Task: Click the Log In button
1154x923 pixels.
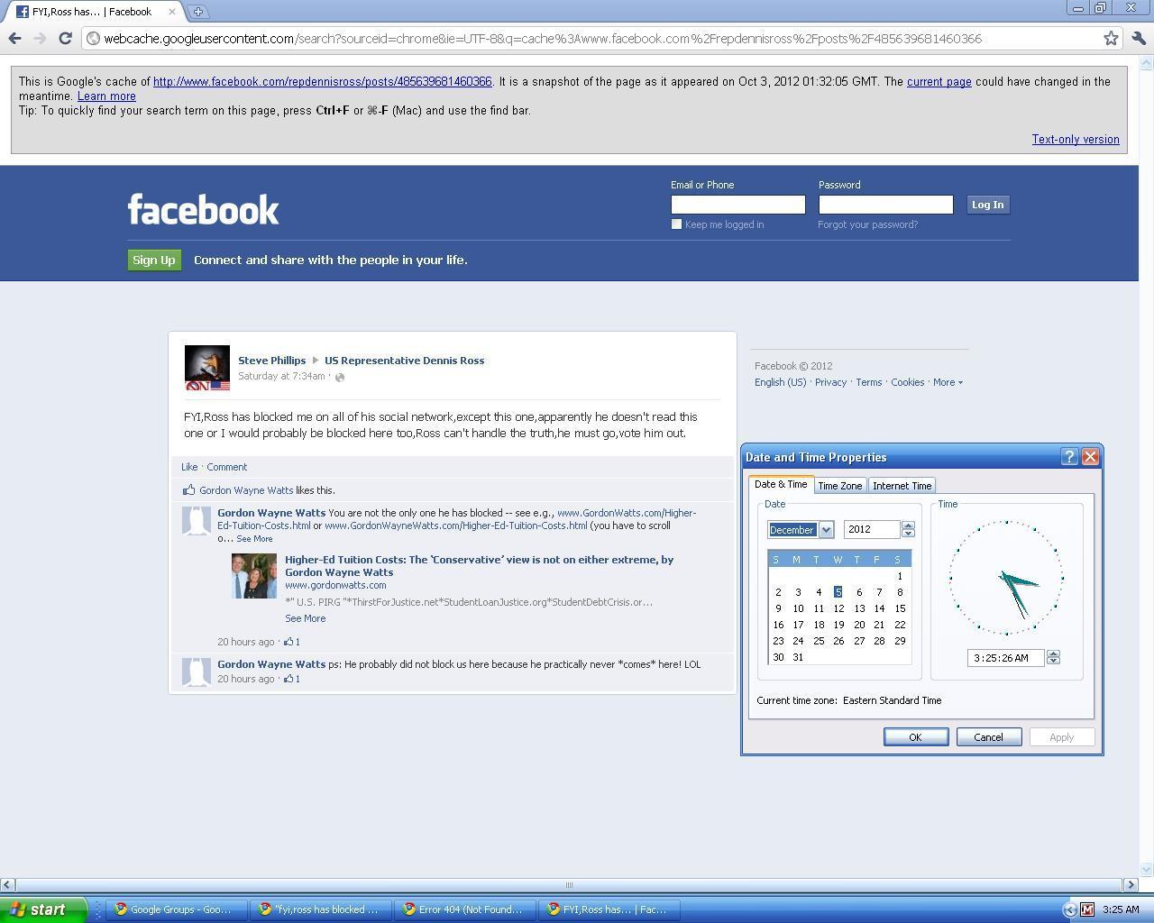Action: tap(987, 205)
